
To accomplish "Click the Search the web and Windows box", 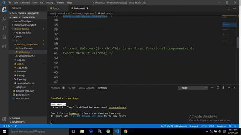I will 38,132.
